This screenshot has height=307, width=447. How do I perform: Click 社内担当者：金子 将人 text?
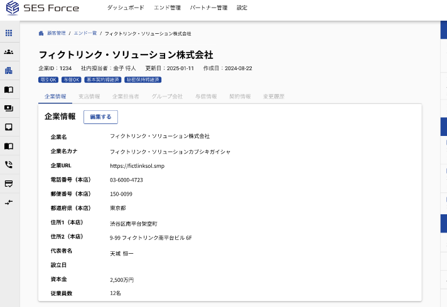[109, 68]
